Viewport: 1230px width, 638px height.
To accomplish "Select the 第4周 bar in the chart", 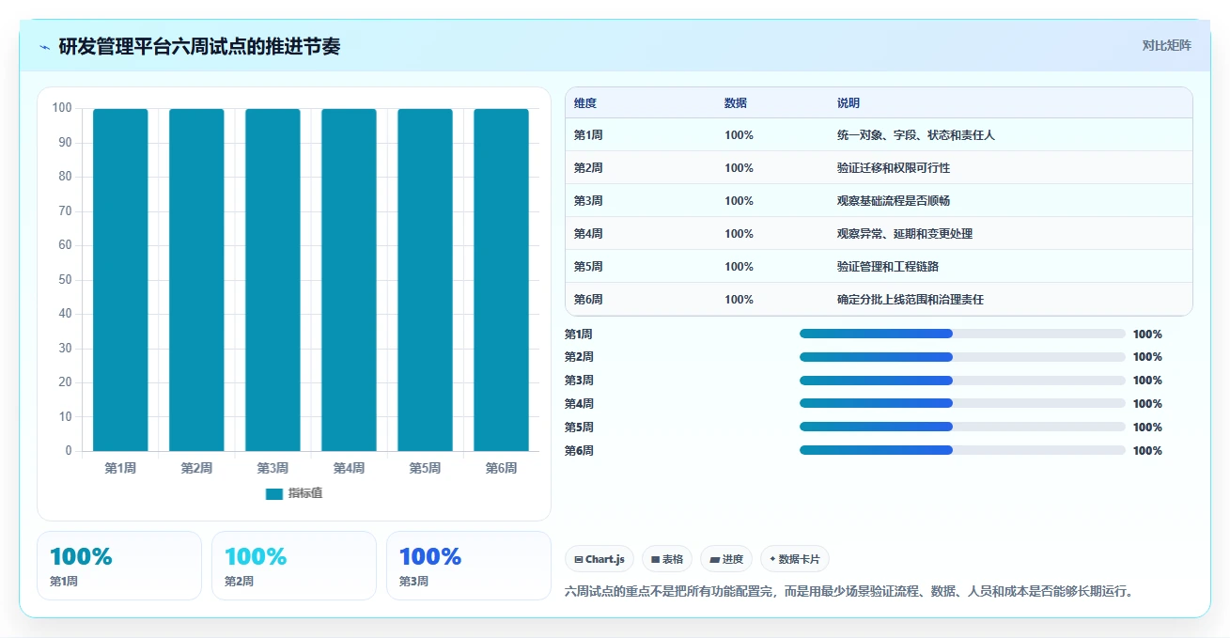I will tap(349, 280).
